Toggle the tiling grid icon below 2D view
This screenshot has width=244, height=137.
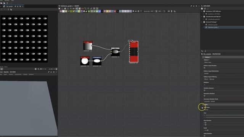tap(35, 69)
